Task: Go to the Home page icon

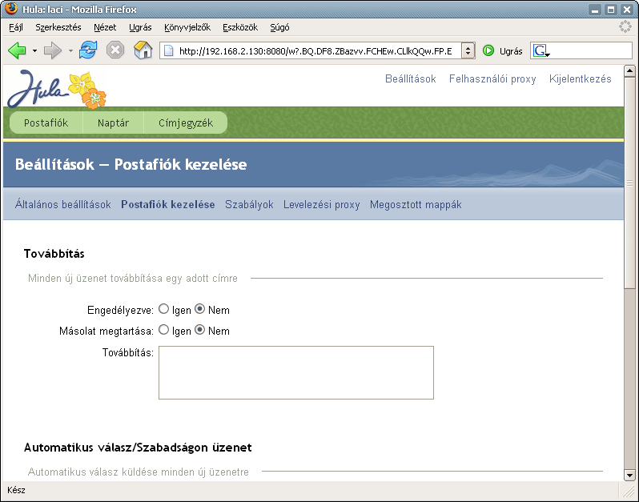Action: (x=143, y=50)
